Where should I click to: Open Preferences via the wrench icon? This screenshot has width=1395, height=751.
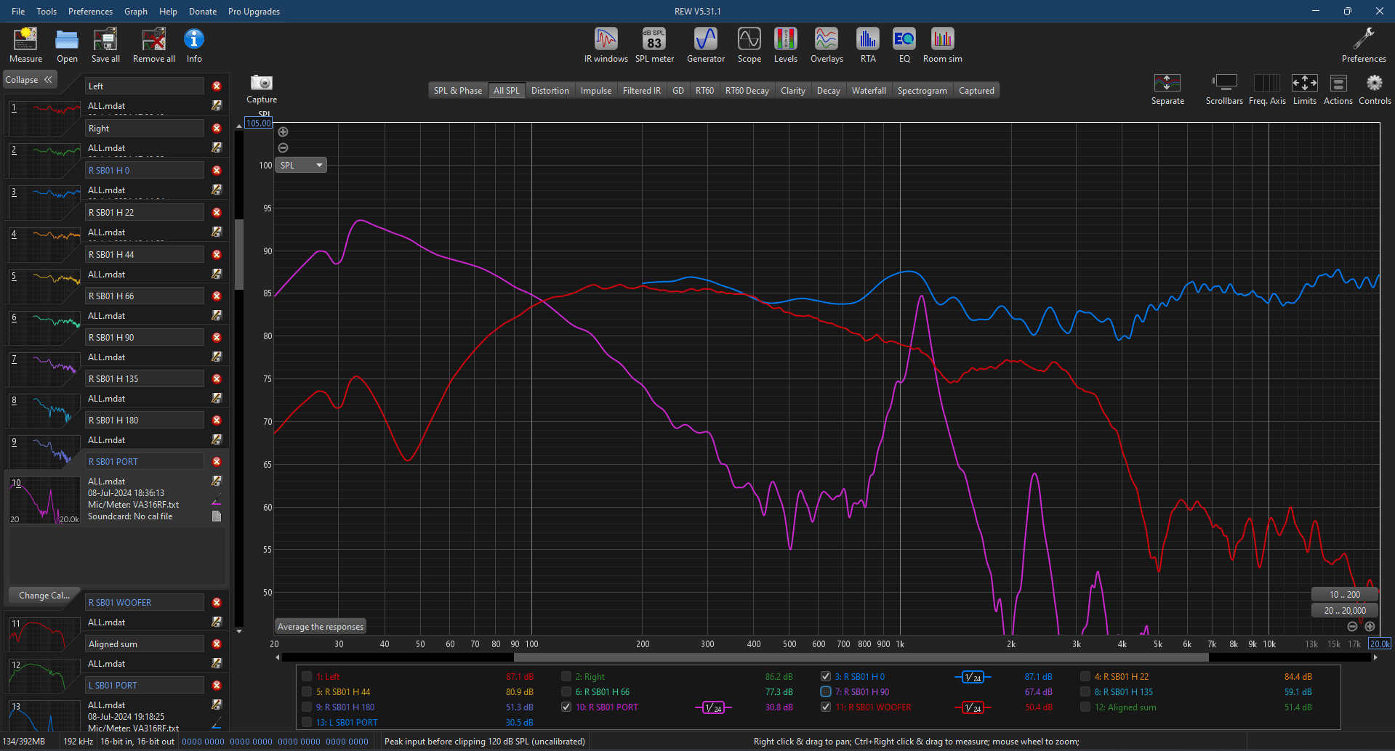point(1364,45)
